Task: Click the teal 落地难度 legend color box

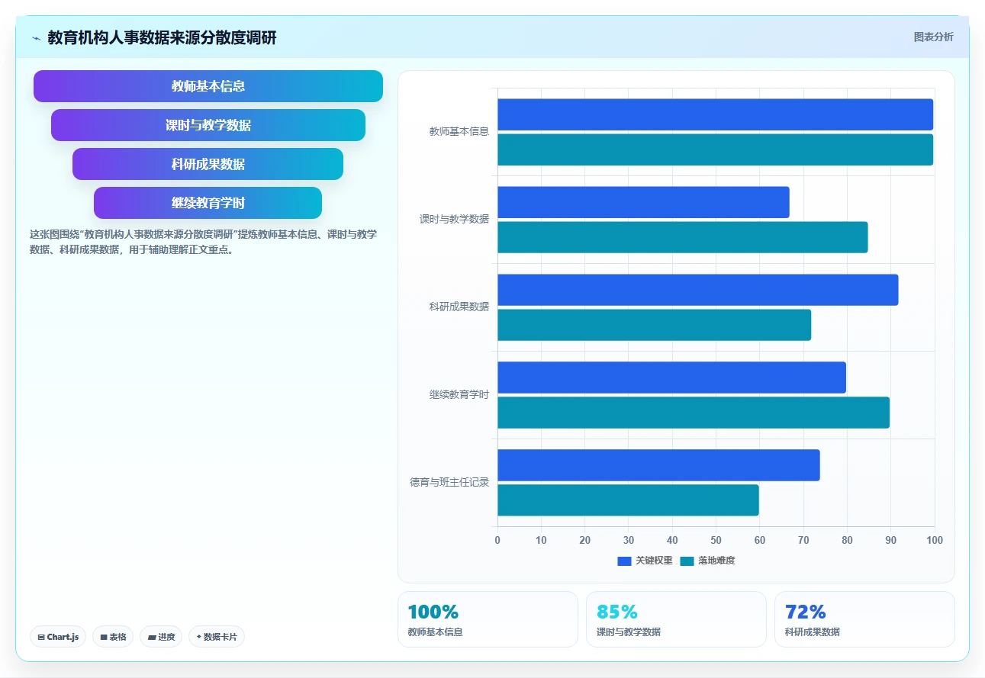Action: tap(687, 561)
